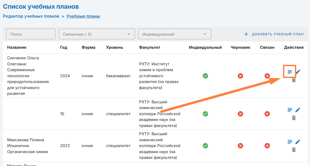This screenshot has width=310, height=166.
Task: Click green Индивидуальный check for Синченко plan
Action: [205, 76]
